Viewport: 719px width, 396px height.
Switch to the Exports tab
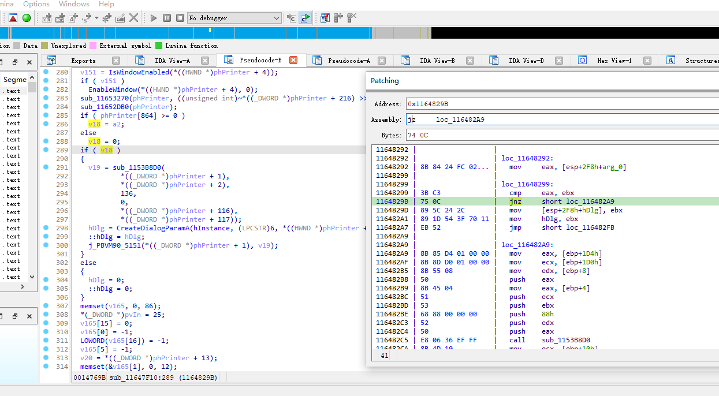coord(83,61)
